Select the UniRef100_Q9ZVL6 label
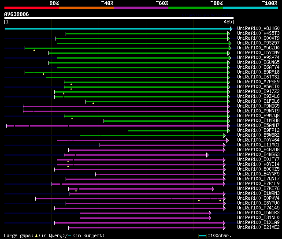The width and height of the screenshot is (282, 239). coord(258,97)
